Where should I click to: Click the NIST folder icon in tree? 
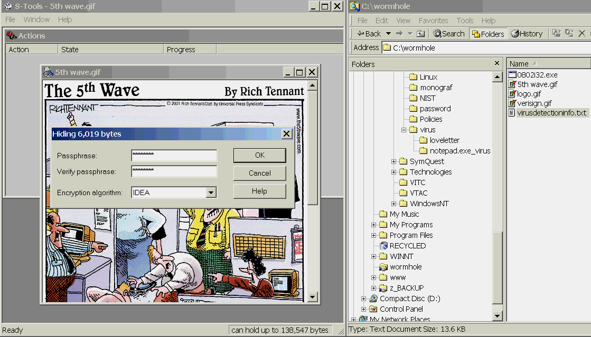click(x=414, y=98)
